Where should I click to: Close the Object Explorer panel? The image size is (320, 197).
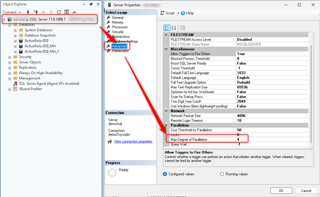tap(98, 4)
